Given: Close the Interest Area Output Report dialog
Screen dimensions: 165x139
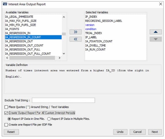Looking at the screenshot, I should click(x=161, y=4).
